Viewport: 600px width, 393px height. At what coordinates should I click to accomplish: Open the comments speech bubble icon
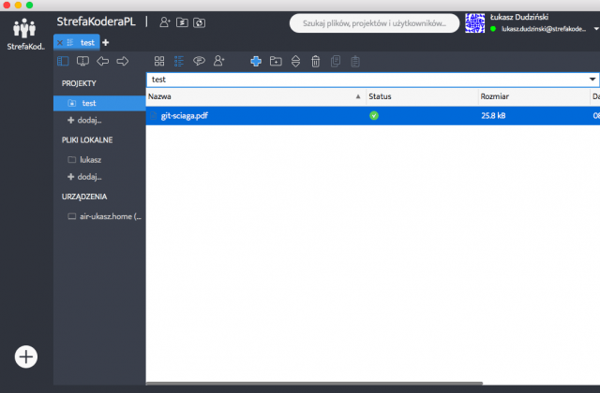pyautogui.click(x=199, y=61)
